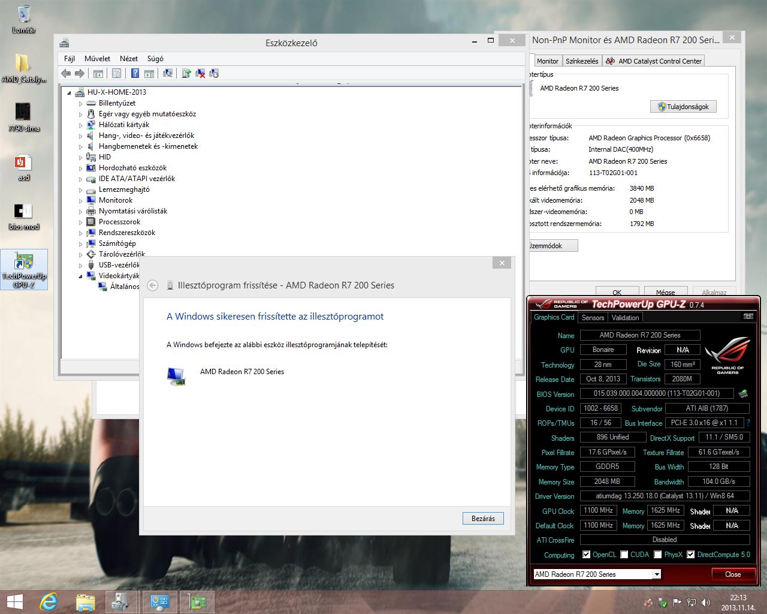Expand the HID device category
767x614 pixels.
80,157
